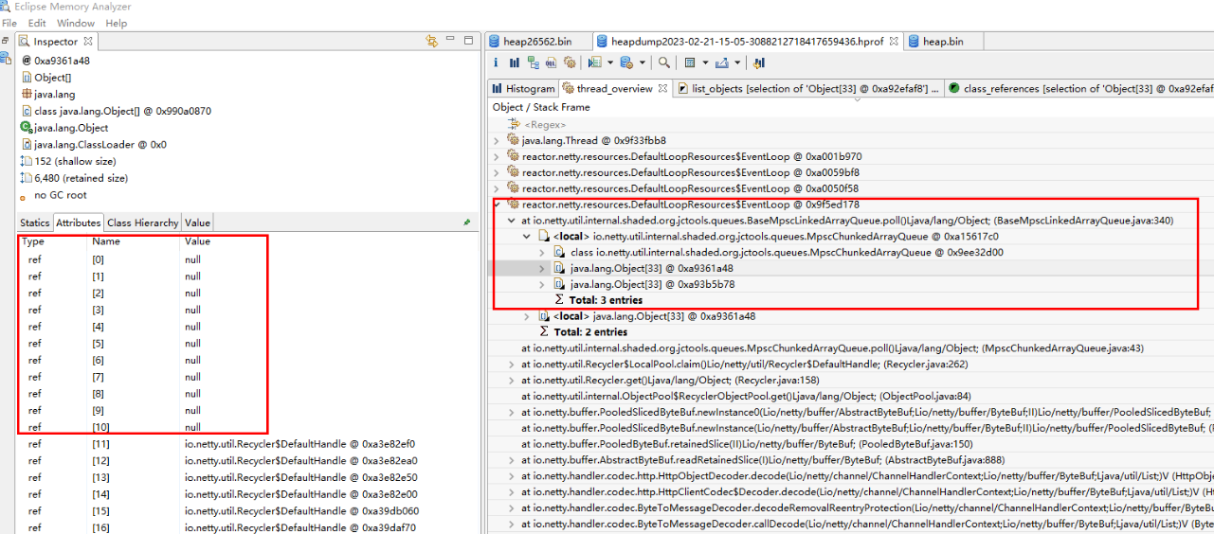Expand EventLoop @ 0xa001b970 row
1214x534 pixels.
497,156
